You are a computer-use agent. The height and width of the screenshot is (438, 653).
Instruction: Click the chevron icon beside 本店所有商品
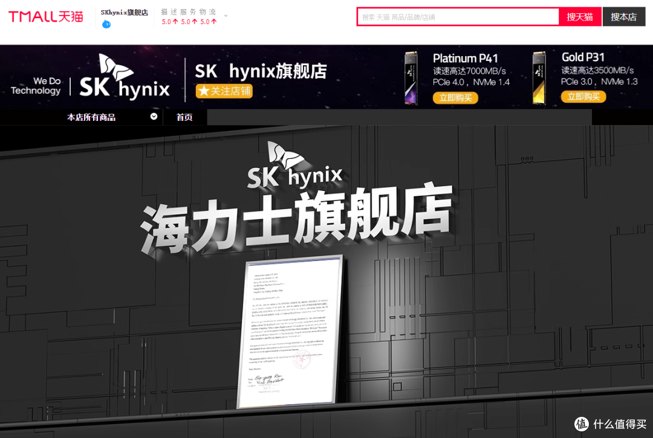[x=154, y=117]
